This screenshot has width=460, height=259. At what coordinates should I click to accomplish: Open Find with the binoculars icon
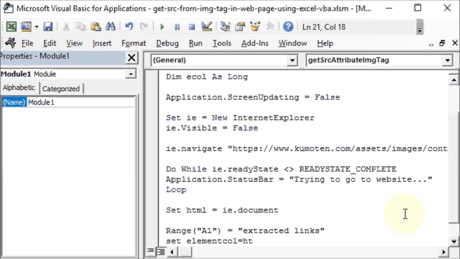click(110, 27)
